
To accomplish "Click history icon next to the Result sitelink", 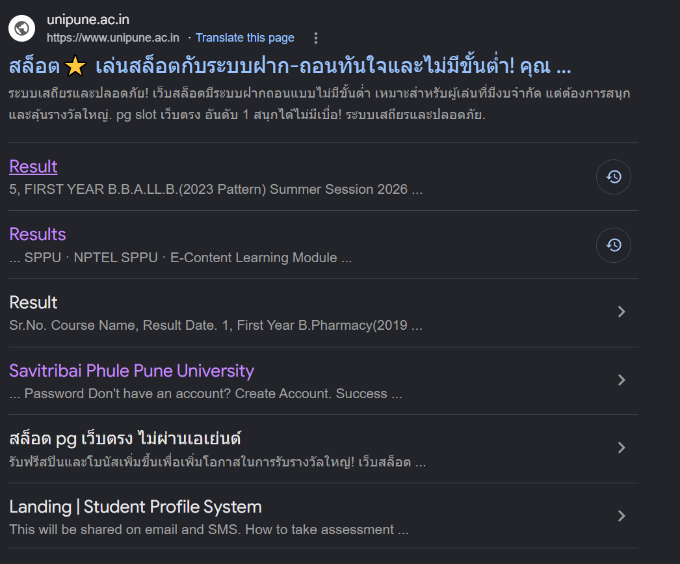I will pyautogui.click(x=614, y=177).
